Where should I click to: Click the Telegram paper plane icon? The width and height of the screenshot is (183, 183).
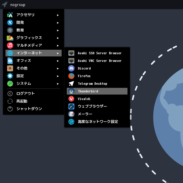[71, 84]
